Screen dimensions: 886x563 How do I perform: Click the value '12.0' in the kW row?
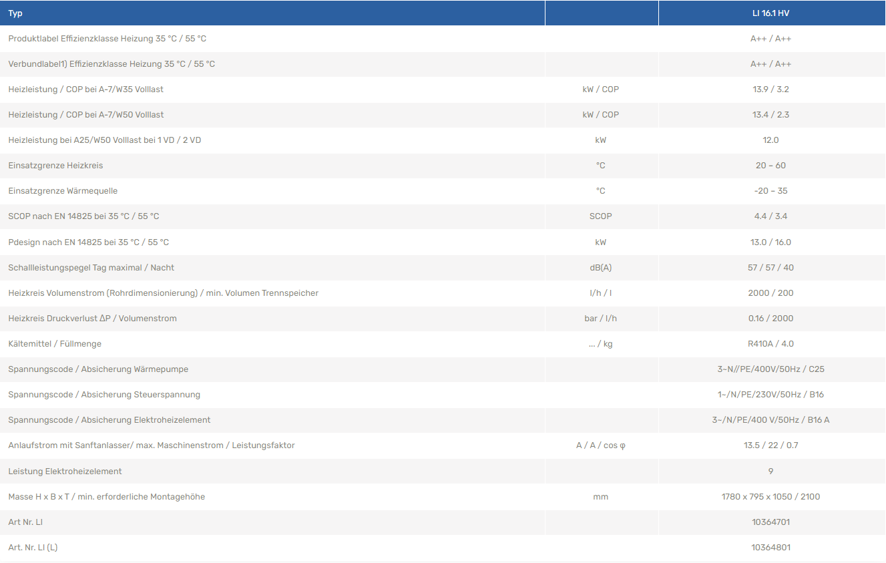pyautogui.click(x=770, y=140)
